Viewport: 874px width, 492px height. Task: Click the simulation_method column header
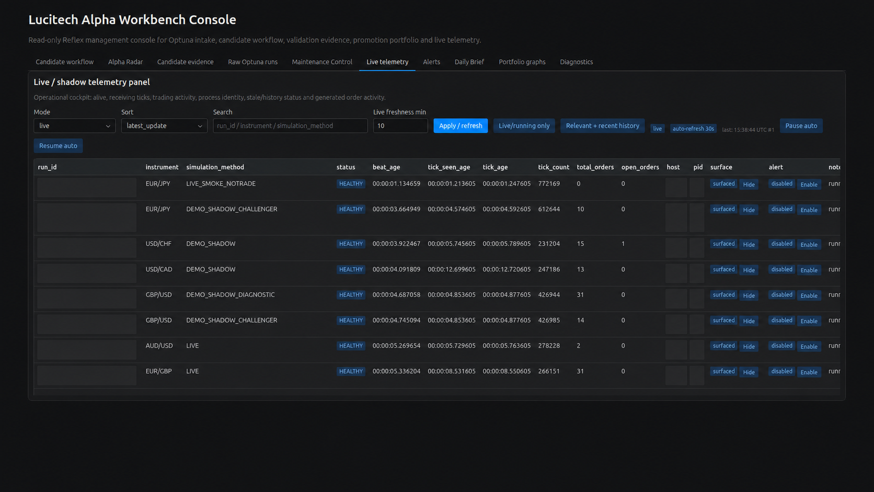(x=215, y=167)
